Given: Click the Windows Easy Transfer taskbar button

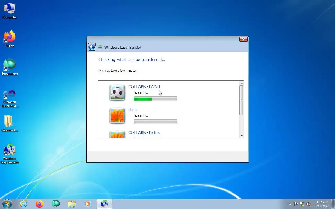Looking at the screenshot, I should (x=104, y=204).
